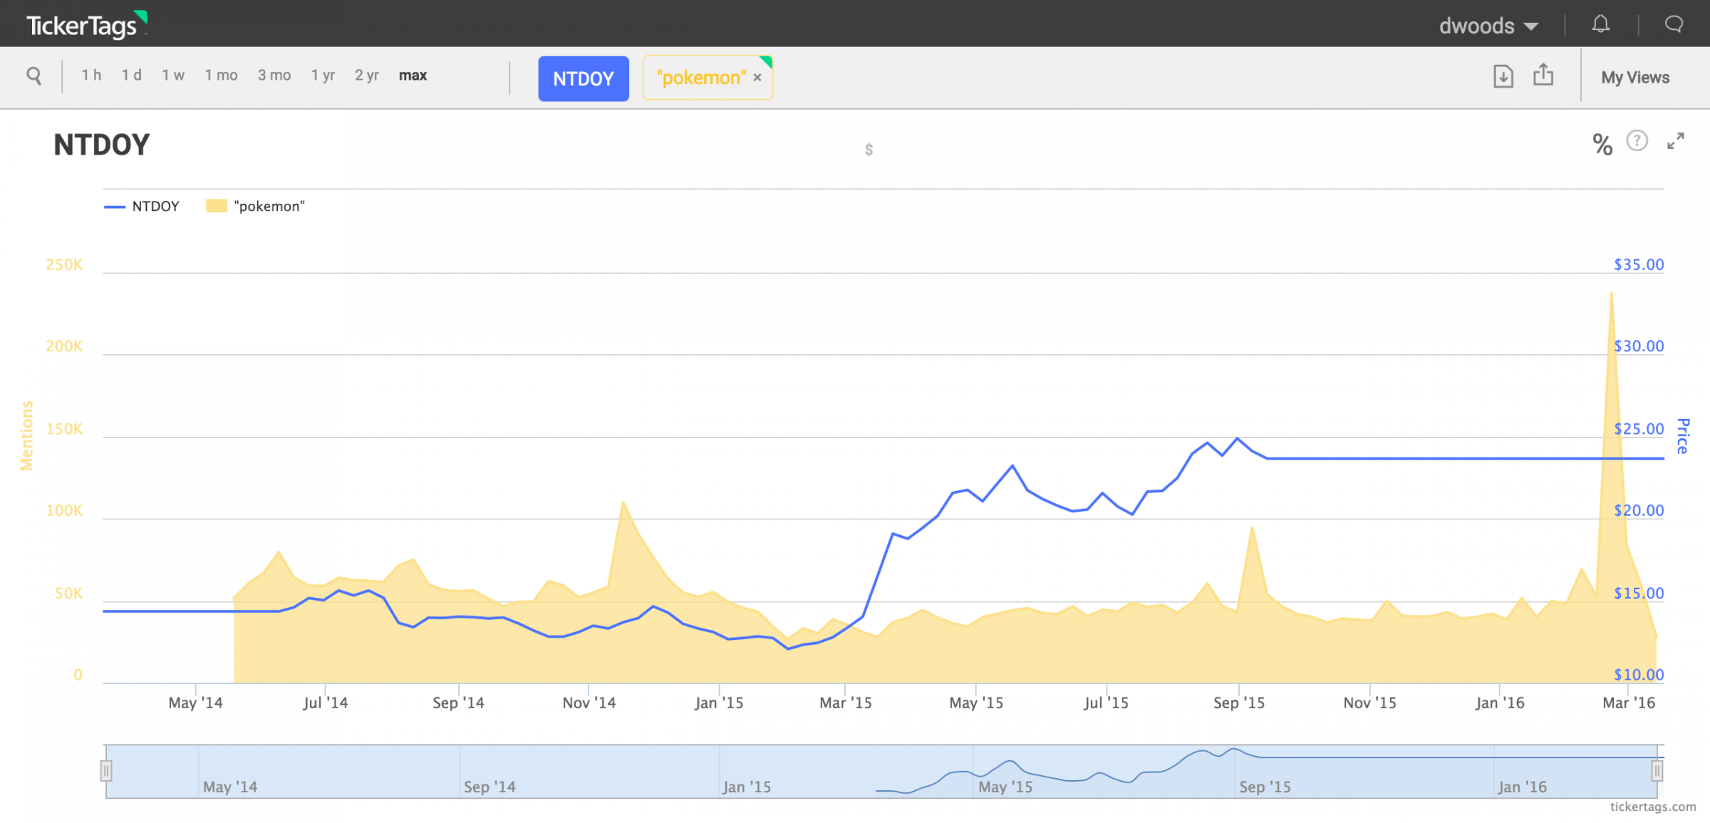Click the Jan '15 x-axis label

pos(719,703)
